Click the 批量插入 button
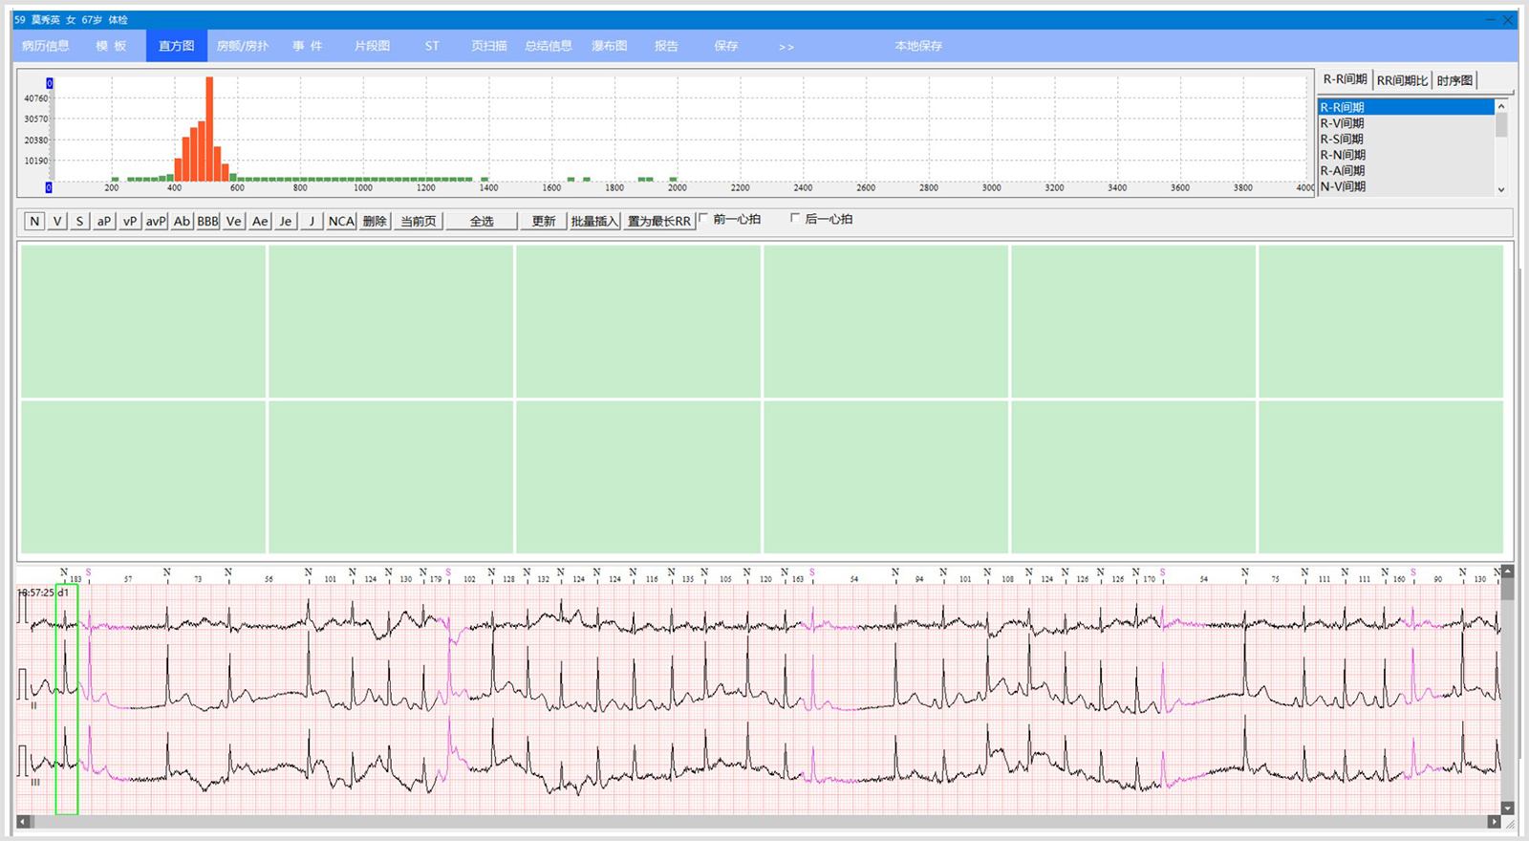Screen dimensions: 1529x841 pyautogui.click(x=594, y=221)
